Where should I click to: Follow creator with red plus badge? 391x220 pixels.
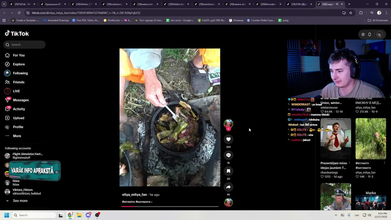228,129
